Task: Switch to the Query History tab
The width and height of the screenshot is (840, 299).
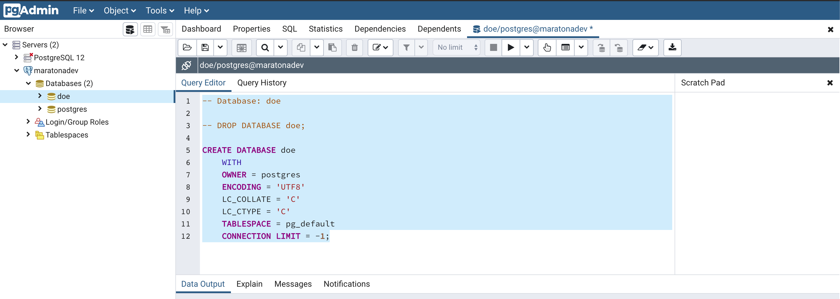Action: (x=262, y=83)
